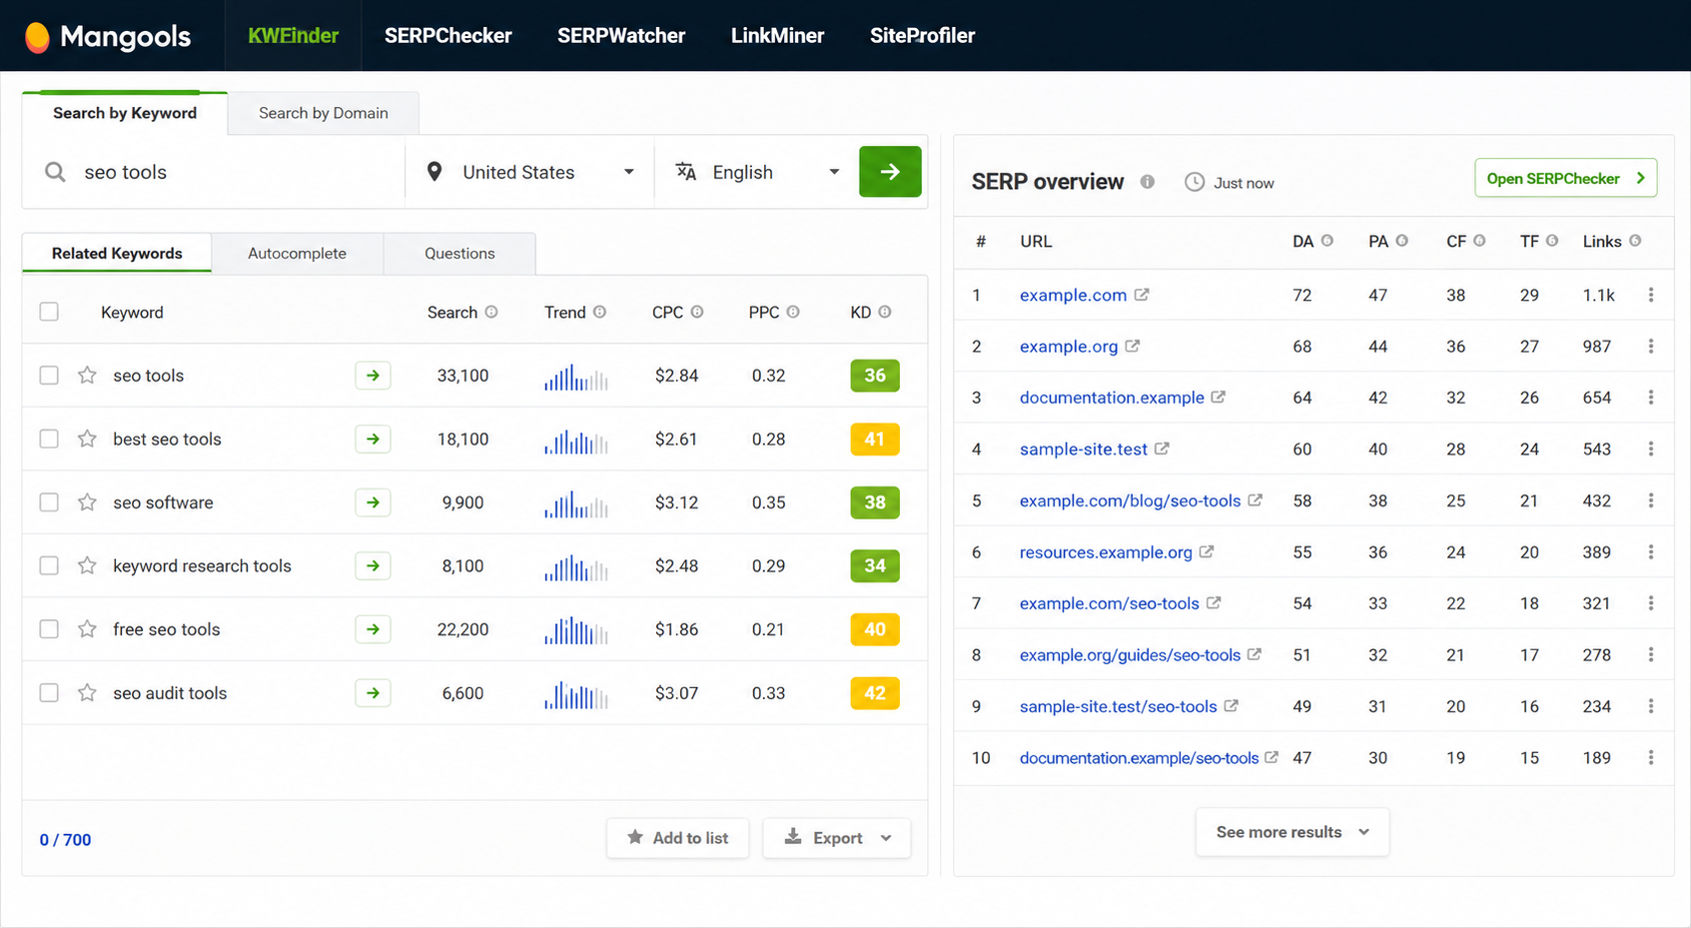Open arrow button for 'seo tools' row

[x=373, y=376]
